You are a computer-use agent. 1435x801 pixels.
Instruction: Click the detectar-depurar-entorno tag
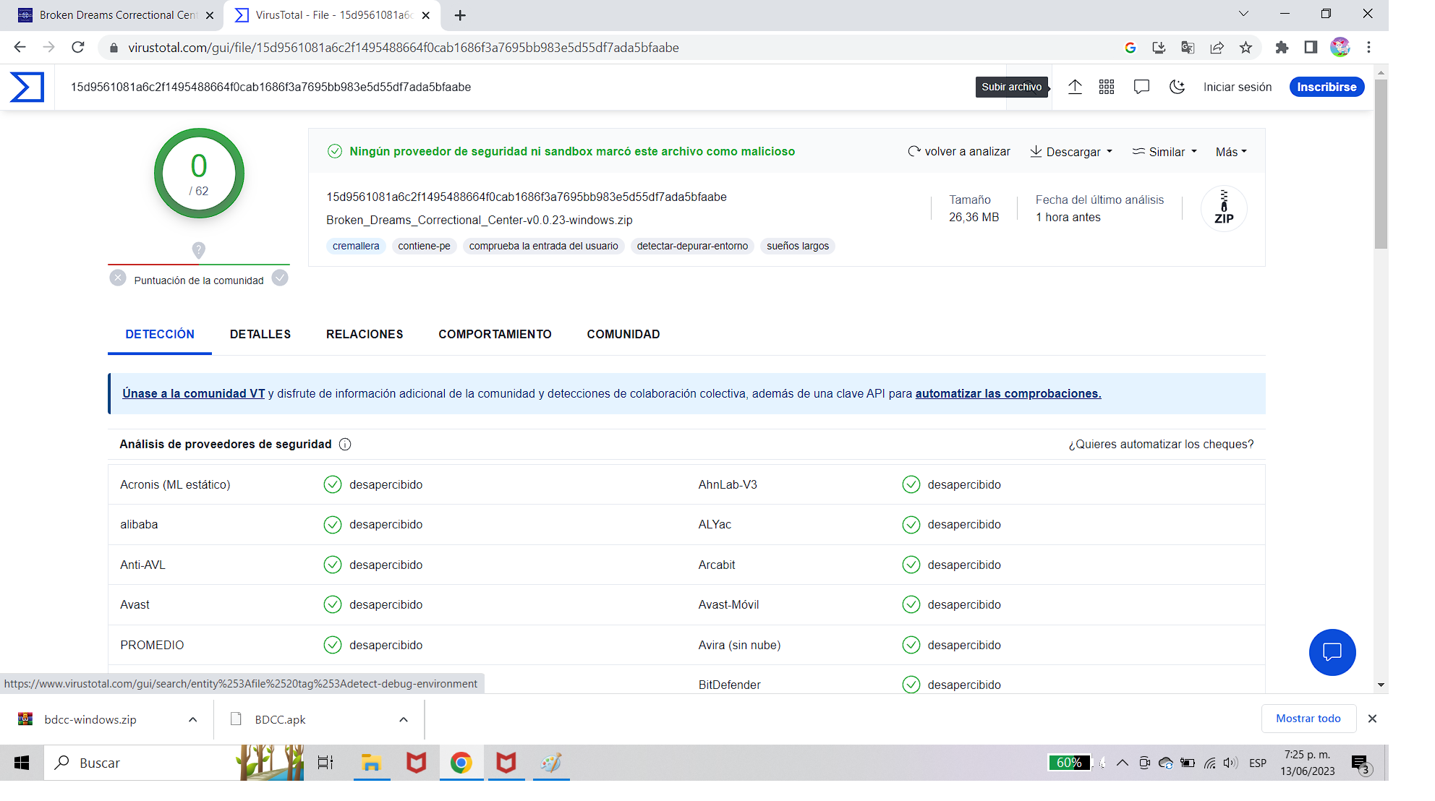(692, 246)
